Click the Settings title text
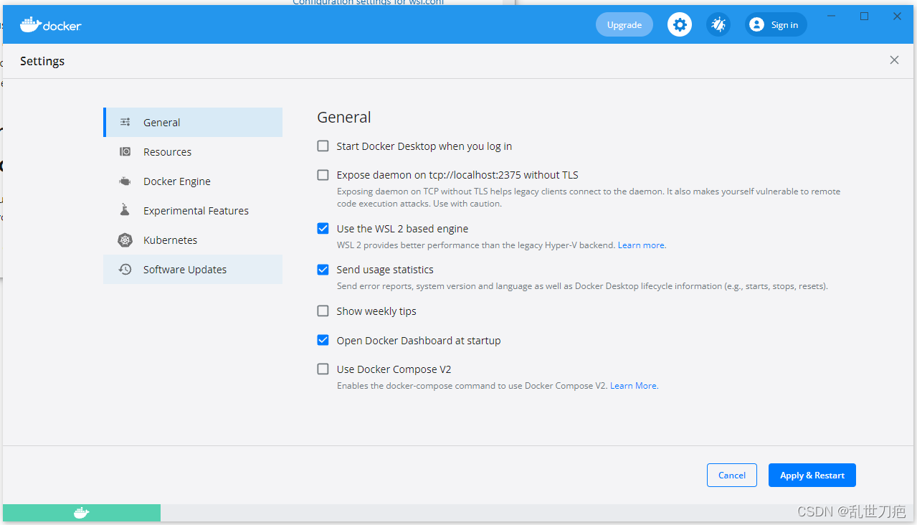The width and height of the screenshot is (917, 525). [42, 61]
